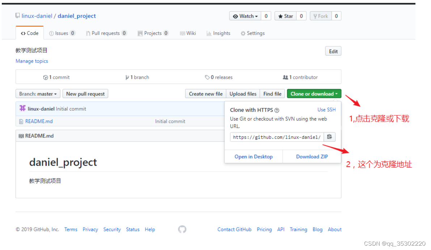431x250 pixels.
Task: Open the Initial commit message next to linux-daniel
Action: [x=71, y=109]
